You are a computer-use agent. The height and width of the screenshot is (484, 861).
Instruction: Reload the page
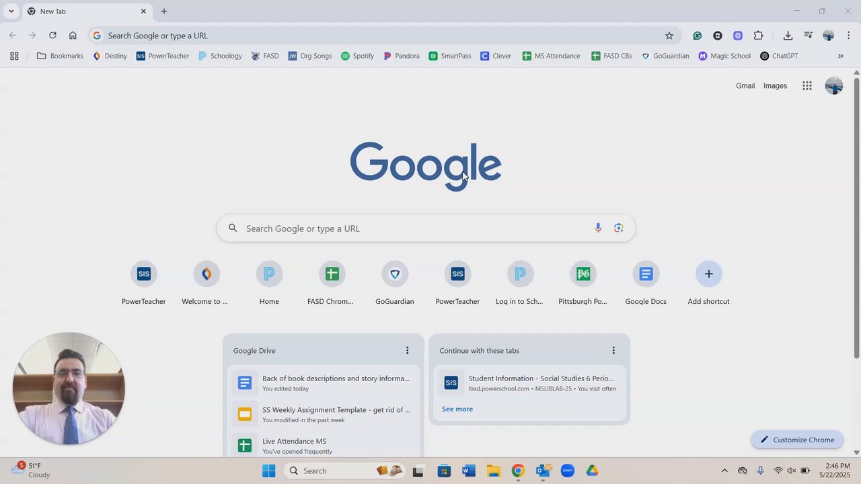52,36
